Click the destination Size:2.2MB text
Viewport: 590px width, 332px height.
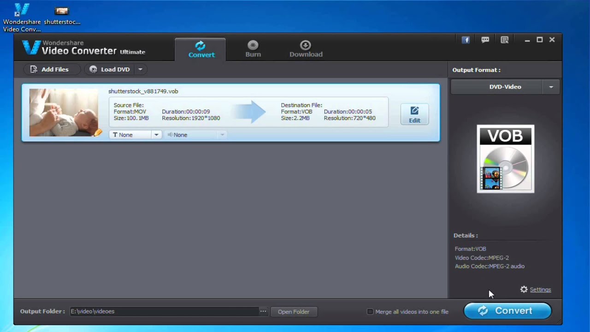point(295,118)
